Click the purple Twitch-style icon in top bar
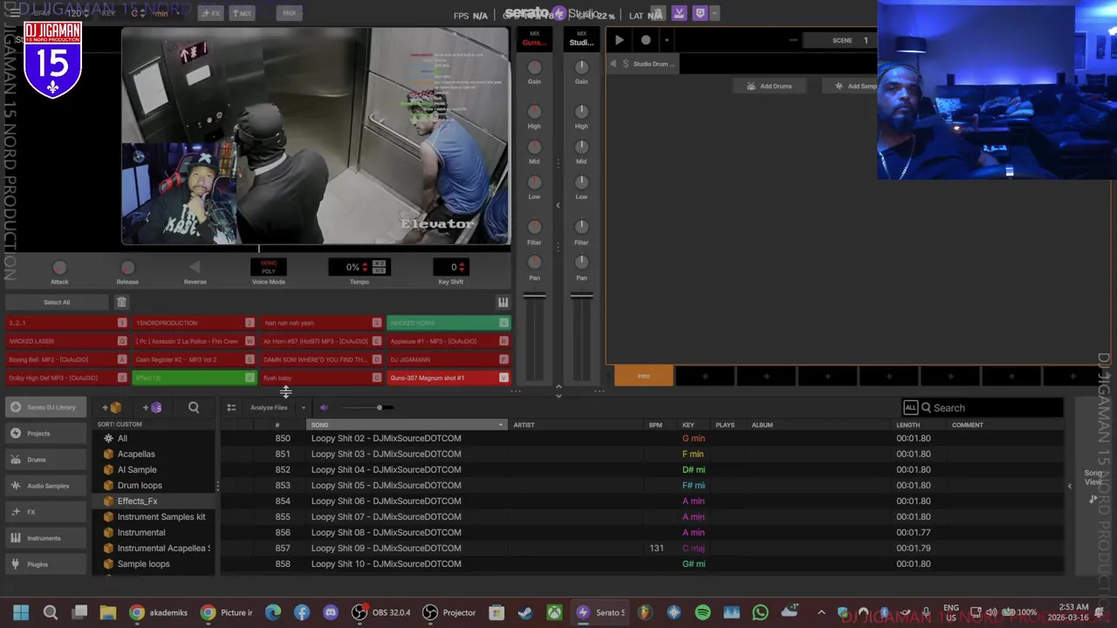The height and width of the screenshot is (628, 1117). [x=699, y=14]
